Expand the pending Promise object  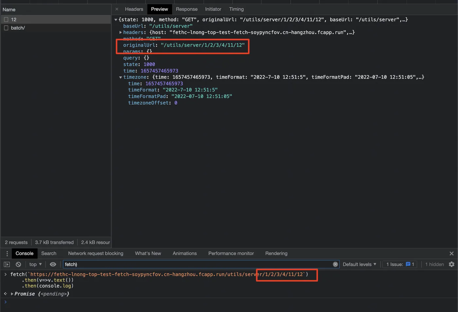pyautogui.click(x=12, y=294)
